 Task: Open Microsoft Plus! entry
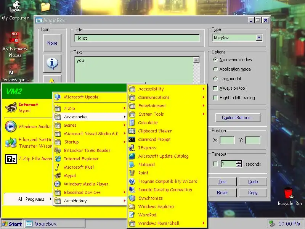[x=79, y=167]
